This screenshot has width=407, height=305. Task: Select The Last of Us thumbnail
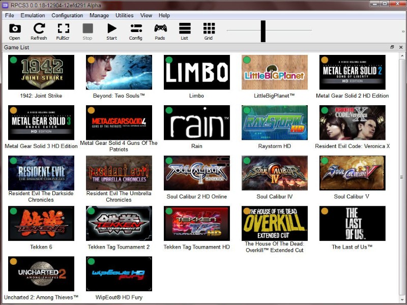(x=353, y=223)
